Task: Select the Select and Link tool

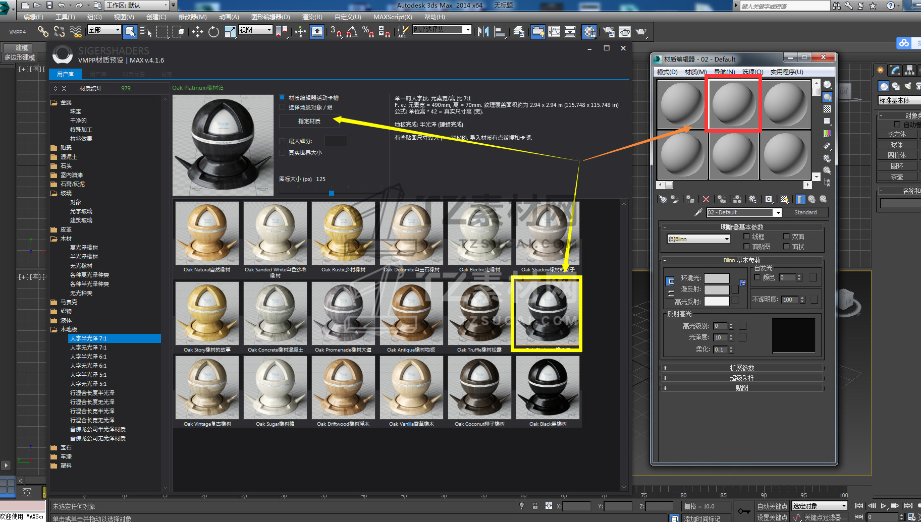Action: (43, 32)
